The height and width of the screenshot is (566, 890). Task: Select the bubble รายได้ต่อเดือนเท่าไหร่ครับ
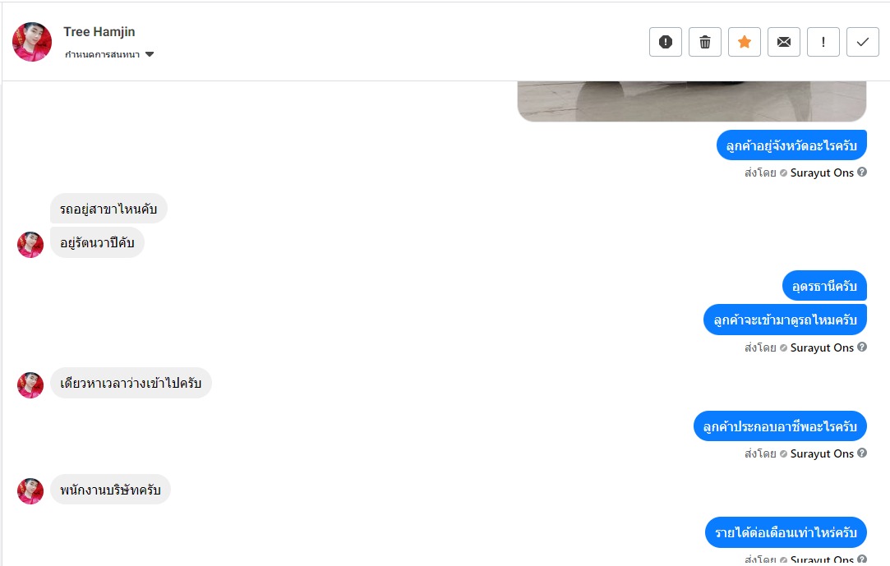point(786,532)
